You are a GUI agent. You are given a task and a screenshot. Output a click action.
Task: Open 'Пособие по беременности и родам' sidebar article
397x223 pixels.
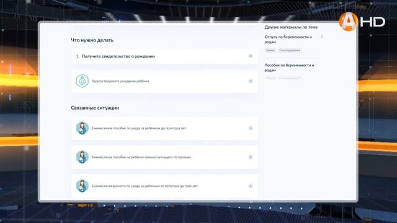pyautogui.click(x=290, y=68)
